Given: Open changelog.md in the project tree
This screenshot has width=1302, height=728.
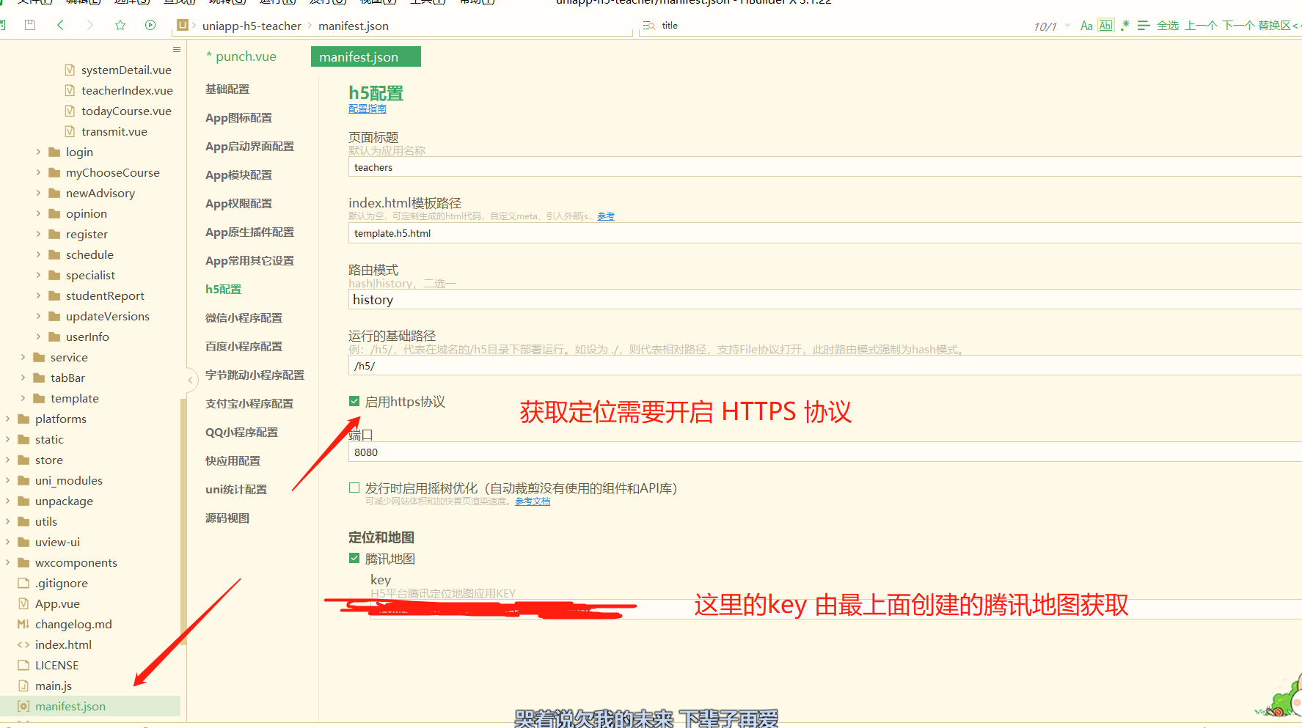Looking at the screenshot, I should pos(73,624).
